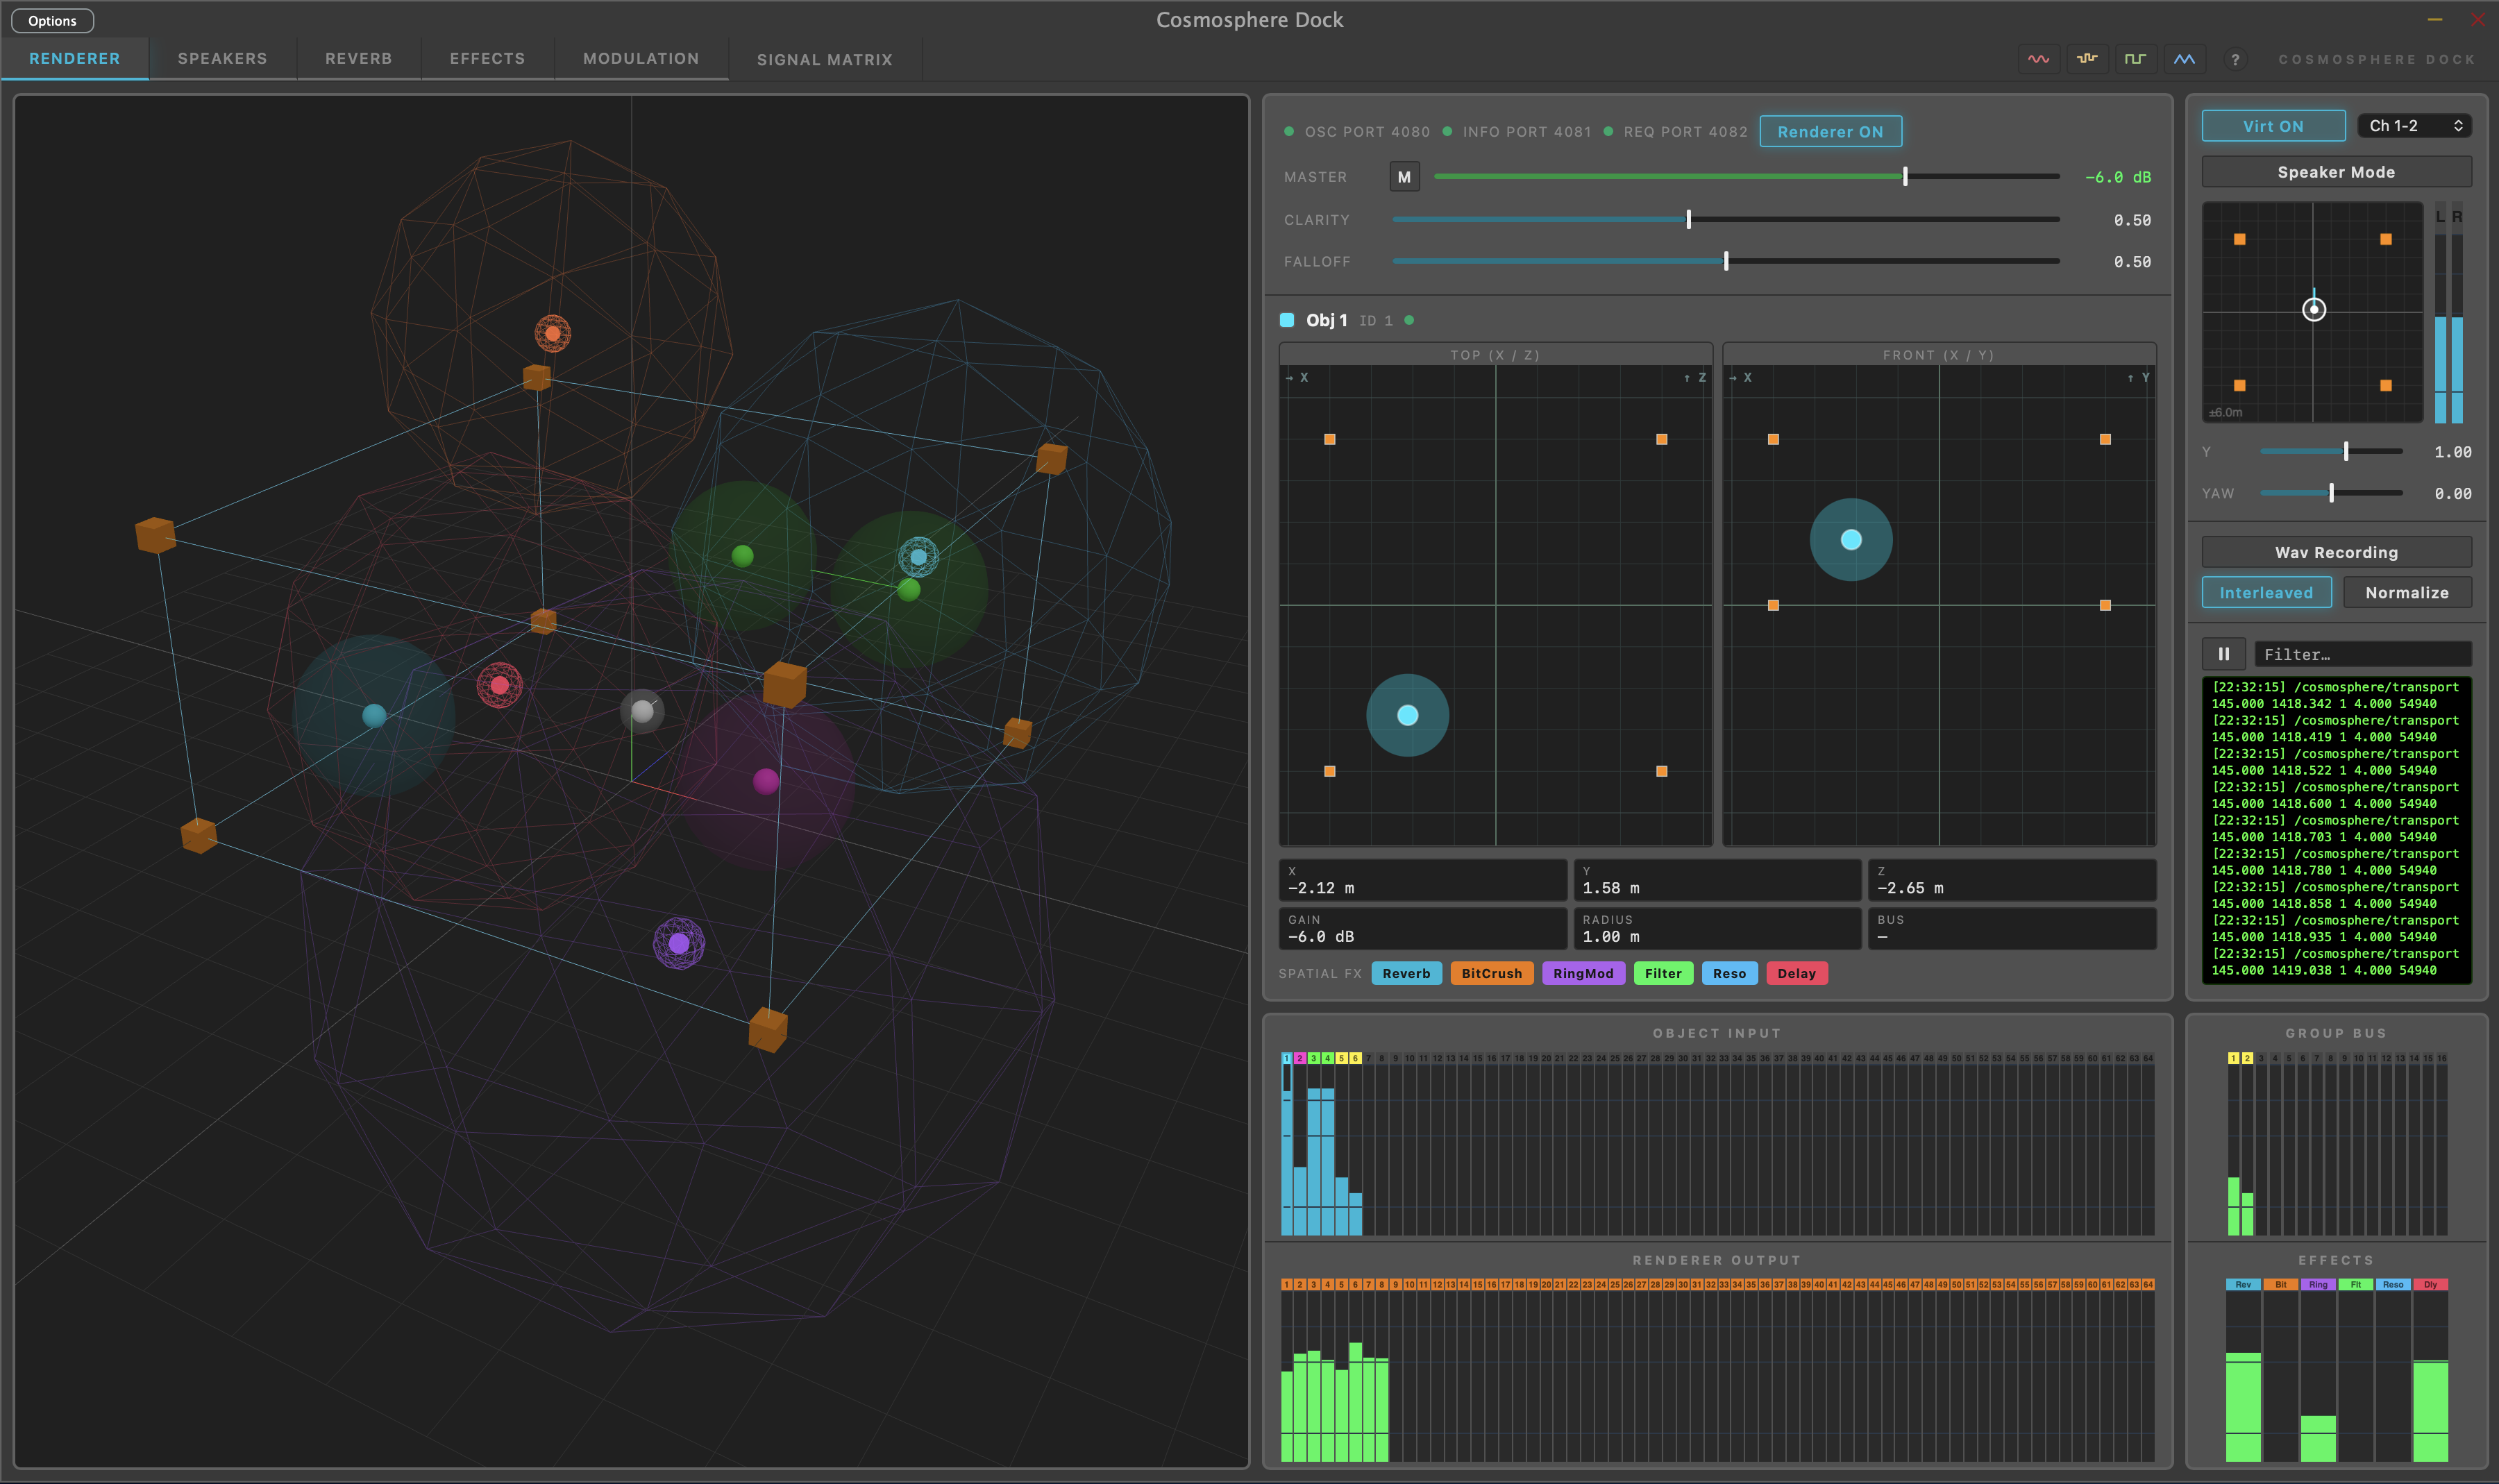Viewport: 2499px width, 1484px height.
Task: Click the orange wireframe object in 3D view
Action: pyautogui.click(x=552, y=334)
